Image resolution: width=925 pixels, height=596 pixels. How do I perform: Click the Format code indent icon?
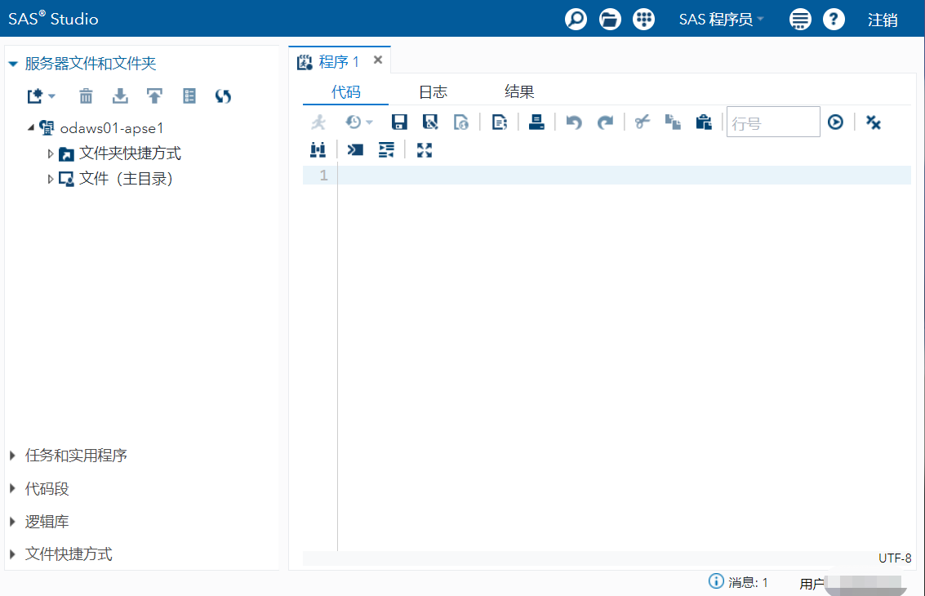386,150
